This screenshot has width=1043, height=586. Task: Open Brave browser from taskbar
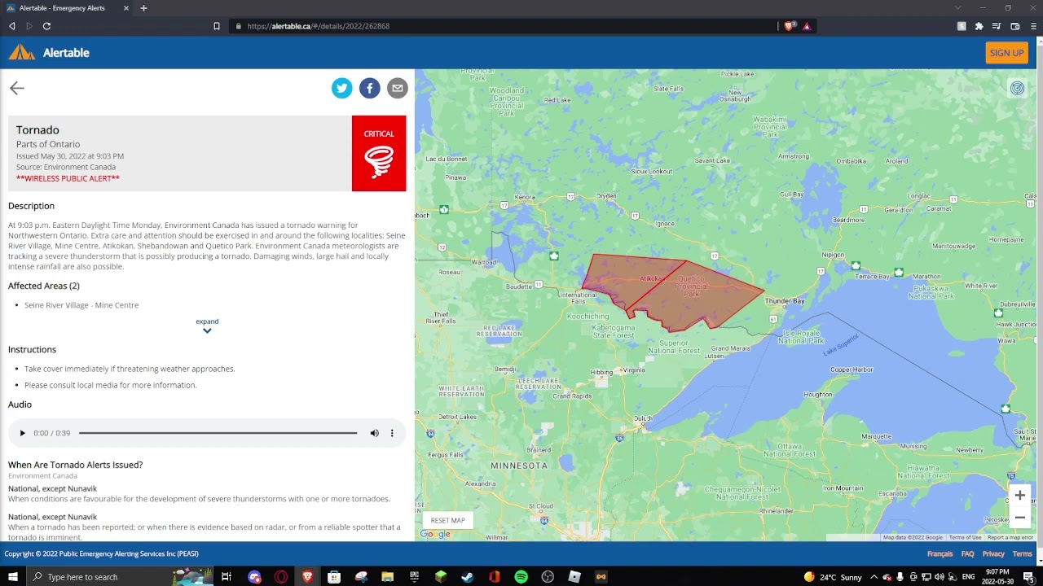(307, 577)
